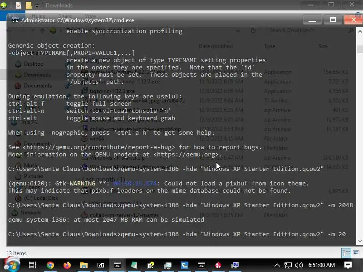Switch to File Explorer in the taskbar

click(x=84, y=265)
